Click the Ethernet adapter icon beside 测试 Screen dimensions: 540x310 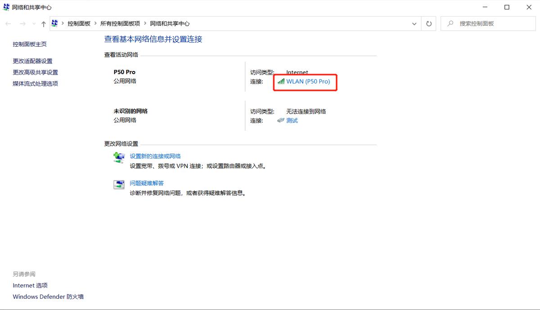point(280,120)
